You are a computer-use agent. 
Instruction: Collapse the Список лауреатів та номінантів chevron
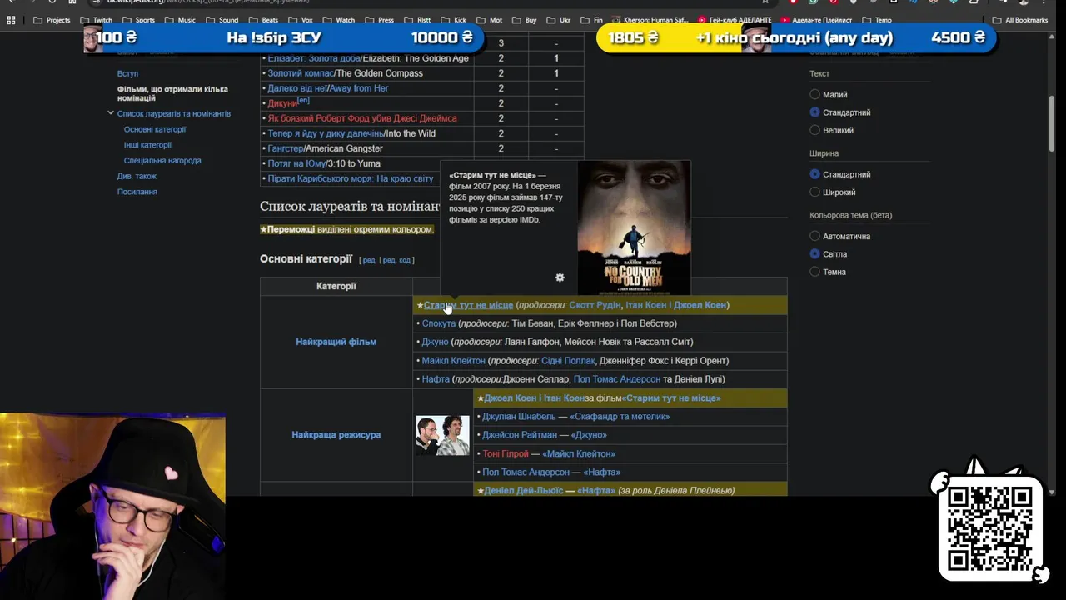tap(110, 113)
